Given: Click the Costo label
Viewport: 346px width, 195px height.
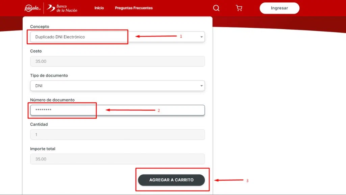Looking at the screenshot, I should pyautogui.click(x=36, y=51).
